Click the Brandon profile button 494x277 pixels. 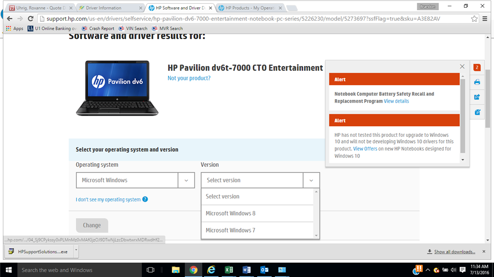(x=427, y=6)
